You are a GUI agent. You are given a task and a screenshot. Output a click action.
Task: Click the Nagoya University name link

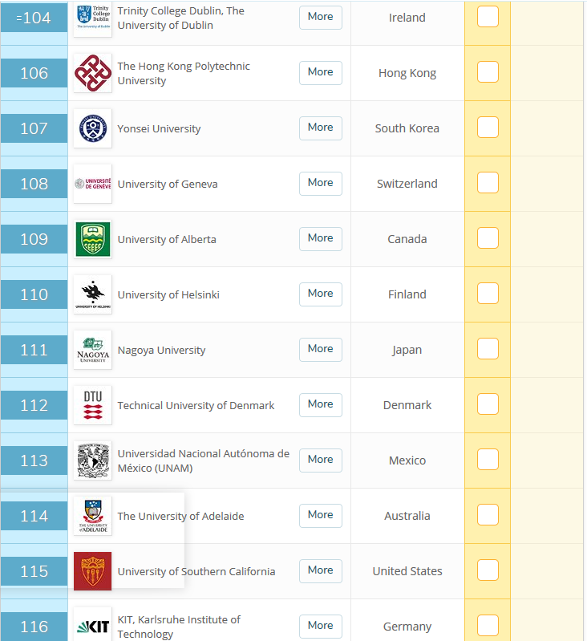[161, 350]
